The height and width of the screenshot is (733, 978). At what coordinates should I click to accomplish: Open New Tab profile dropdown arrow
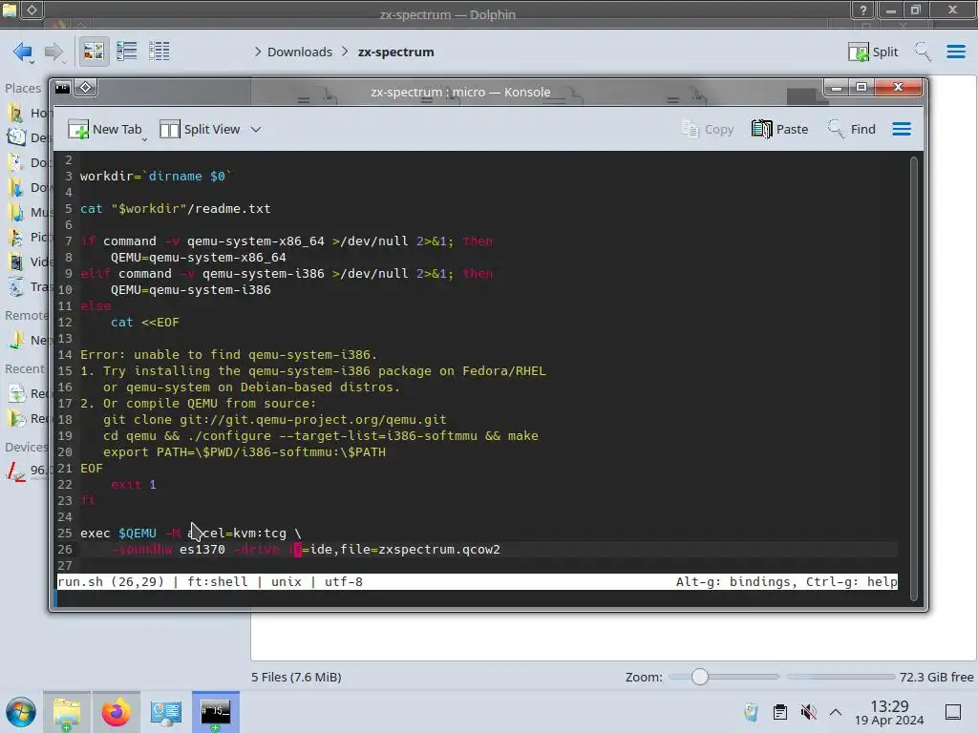[x=145, y=139]
